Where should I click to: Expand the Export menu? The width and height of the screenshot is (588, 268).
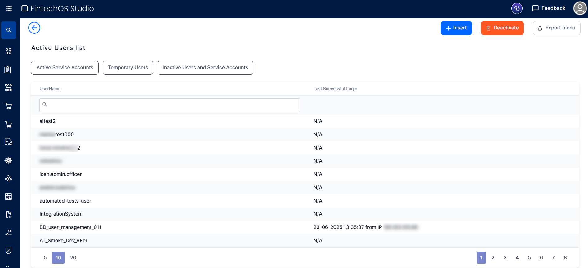556,28
